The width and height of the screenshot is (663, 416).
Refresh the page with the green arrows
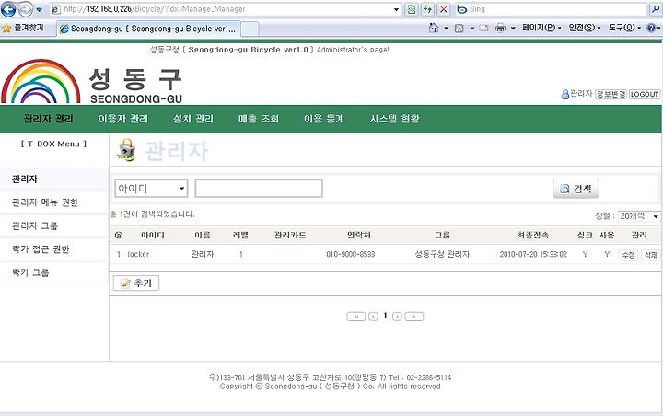pyautogui.click(x=427, y=9)
